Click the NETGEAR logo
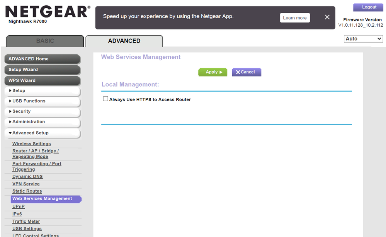Screen dimensions: 386x237 [x=48, y=12]
